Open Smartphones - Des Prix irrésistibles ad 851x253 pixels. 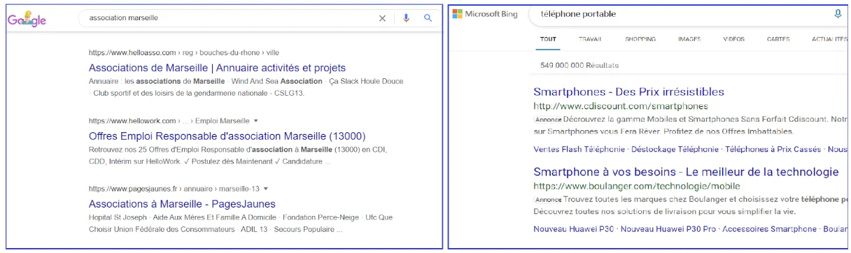(628, 92)
